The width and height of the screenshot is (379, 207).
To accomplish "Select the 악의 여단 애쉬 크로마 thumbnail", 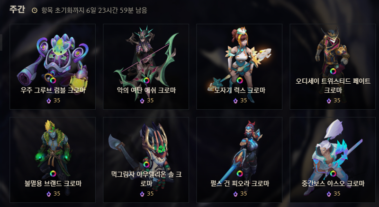I will [x=146, y=67].
